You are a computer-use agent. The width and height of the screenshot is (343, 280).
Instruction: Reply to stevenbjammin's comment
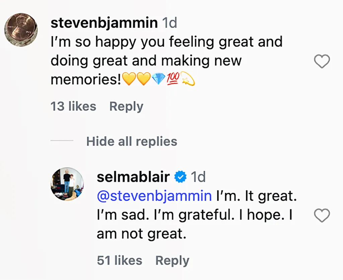pyautogui.click(x=126, y=107)
